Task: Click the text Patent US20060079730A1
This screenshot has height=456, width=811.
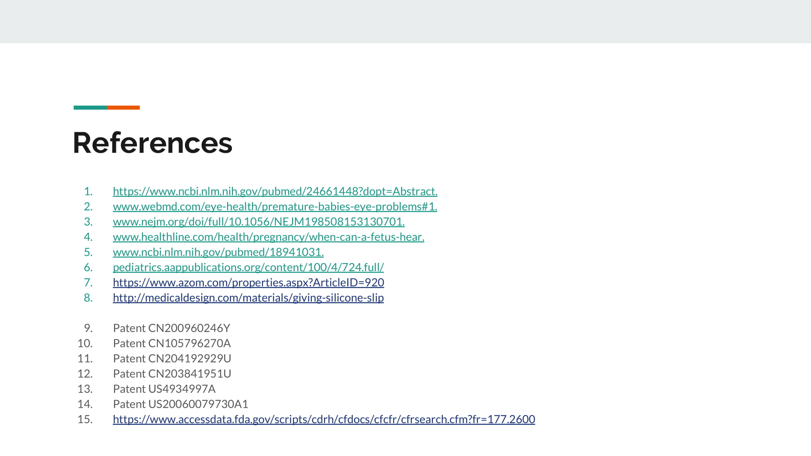Action: pos(180,404)
